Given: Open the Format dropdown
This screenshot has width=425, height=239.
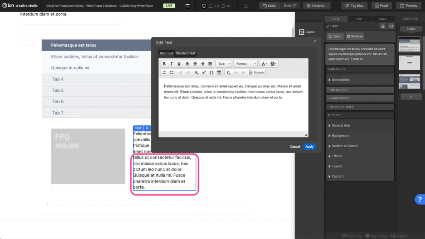Looking at the screenshot, I should click(x=245, y=64).
